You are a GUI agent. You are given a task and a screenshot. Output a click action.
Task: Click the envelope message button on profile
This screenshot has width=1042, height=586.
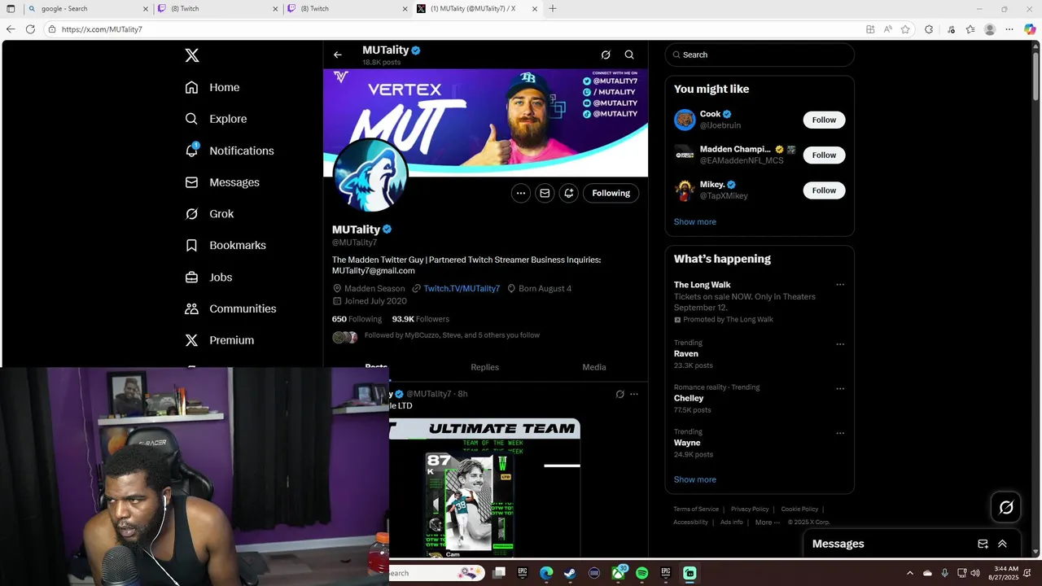[x=545, y=193]
